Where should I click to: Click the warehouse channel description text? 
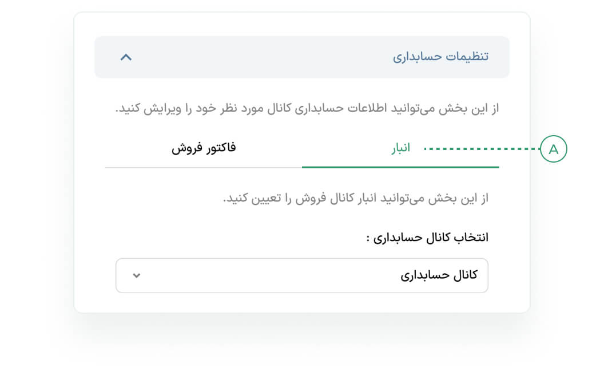click(x=356, y=199)
